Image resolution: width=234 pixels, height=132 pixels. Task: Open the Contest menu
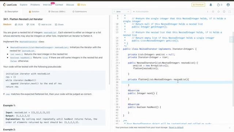pos(59,5)
